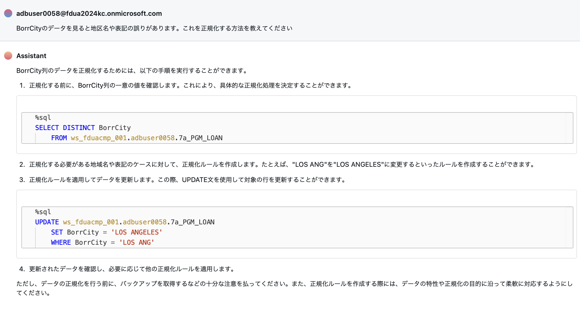The width and height of the screenshot is (580, 310).
Task: Click the Assistant avatar circle
Action: pos(8,56)
